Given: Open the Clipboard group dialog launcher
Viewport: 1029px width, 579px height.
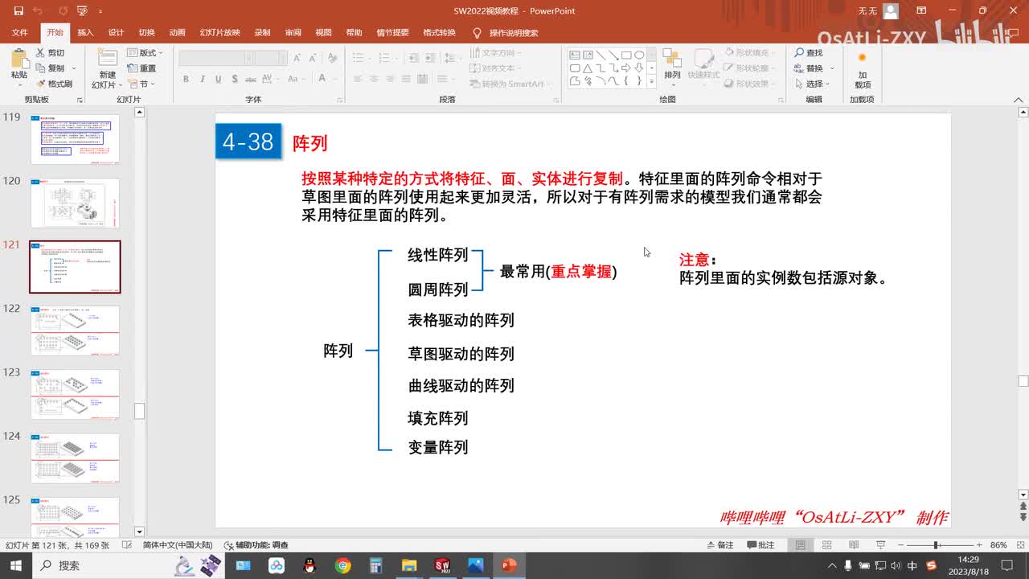Looking at the screenshot, I should click(80, 100).
